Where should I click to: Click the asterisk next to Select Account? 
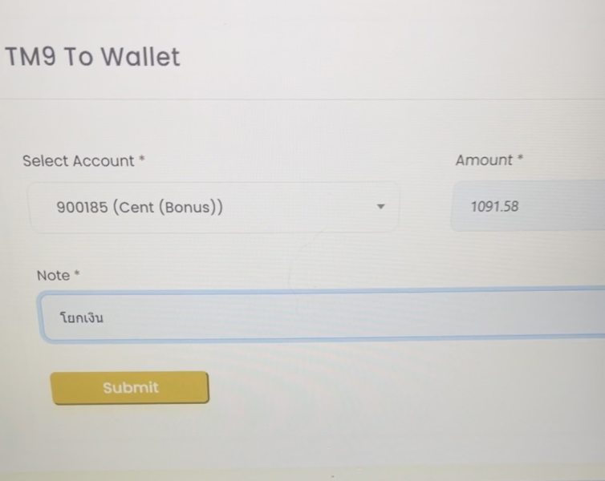(x=142, y=160)
